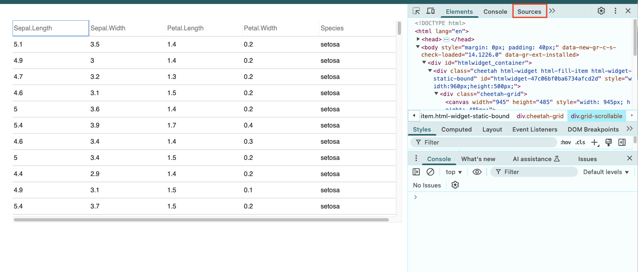Image resolution: width=638 pixels, height=272 pixels.
Task: Expand the head element node
Action: coord(418,39)
